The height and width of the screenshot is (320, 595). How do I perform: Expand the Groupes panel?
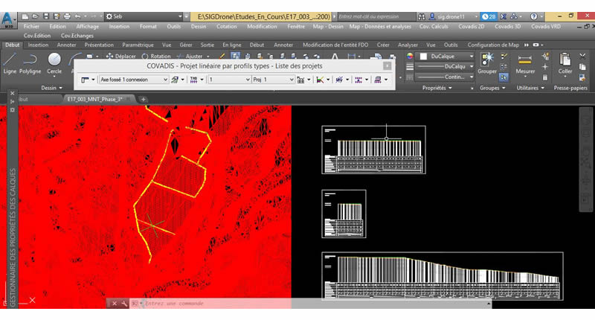492,88
